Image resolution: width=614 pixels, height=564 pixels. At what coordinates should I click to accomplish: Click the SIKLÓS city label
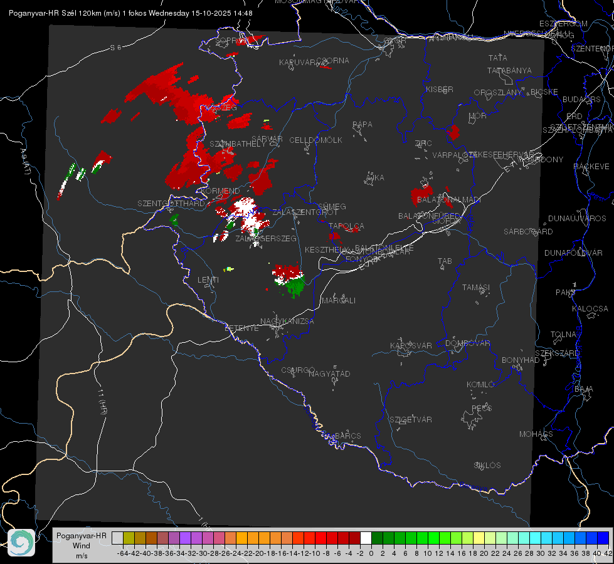[x=487, y=466]
